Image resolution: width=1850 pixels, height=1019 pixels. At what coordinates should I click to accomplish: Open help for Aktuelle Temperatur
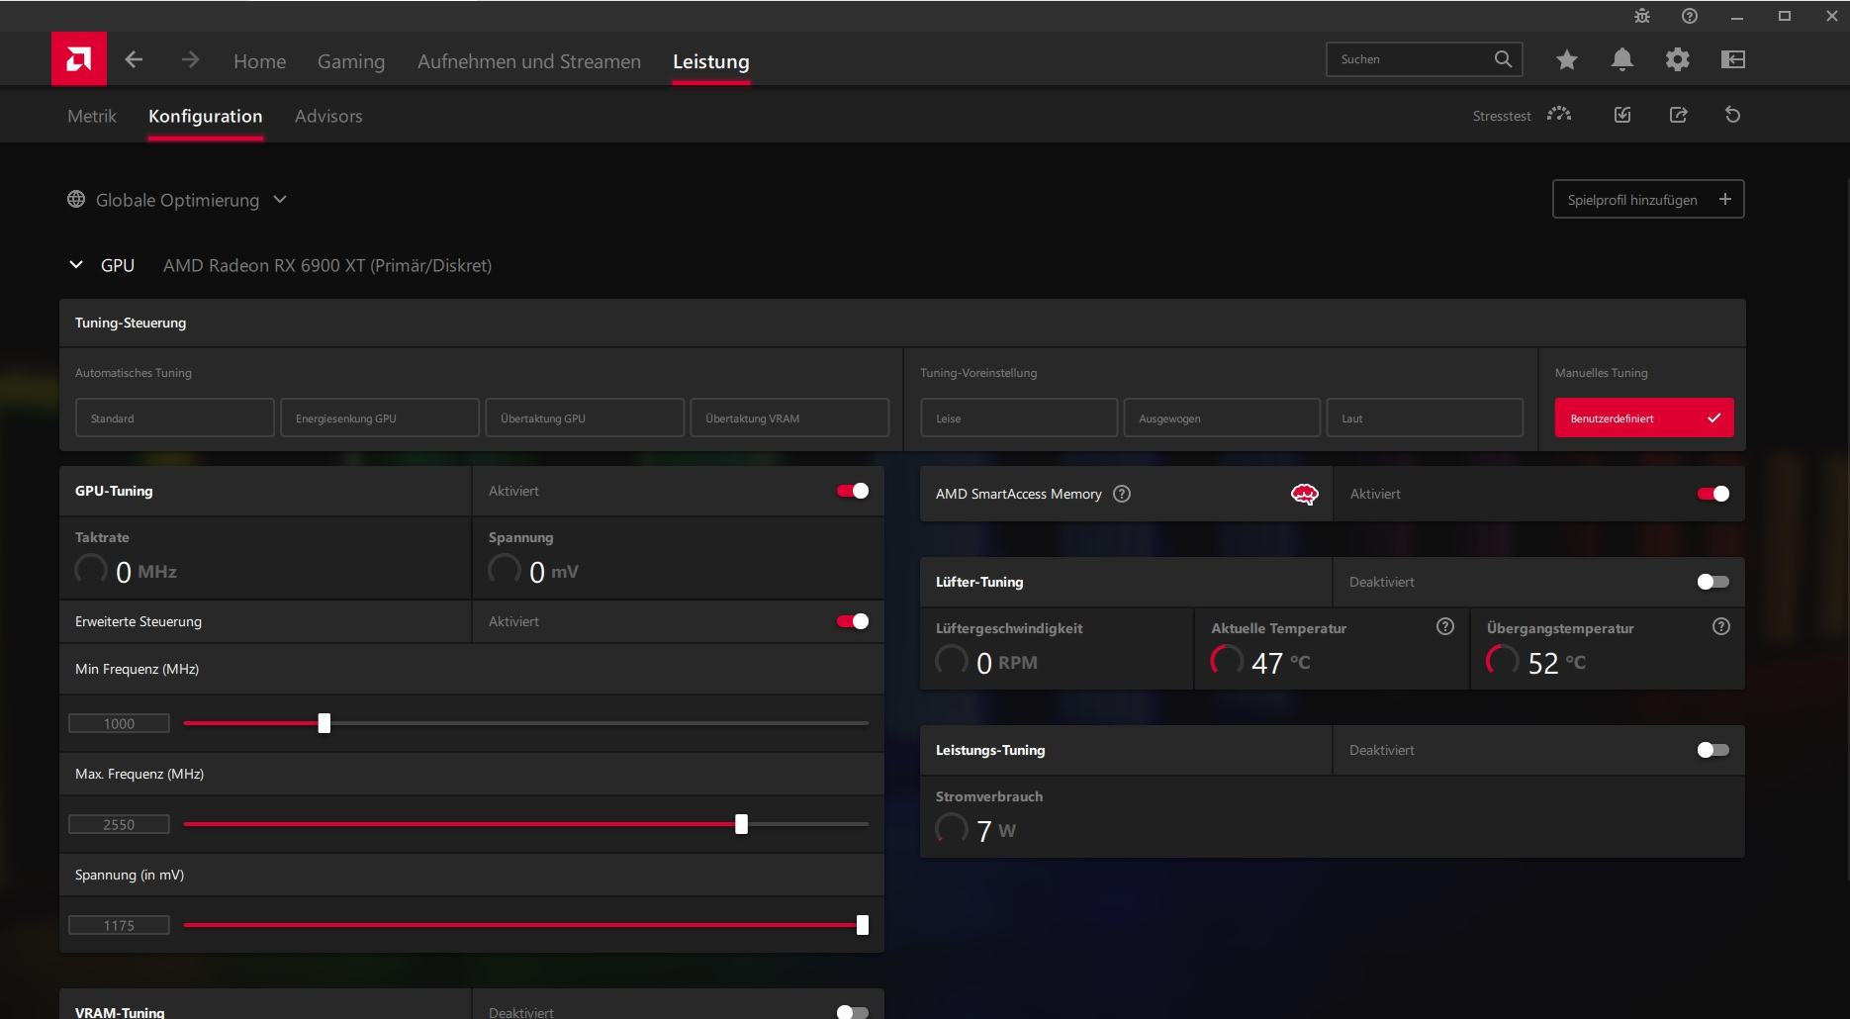[1445, 626]
